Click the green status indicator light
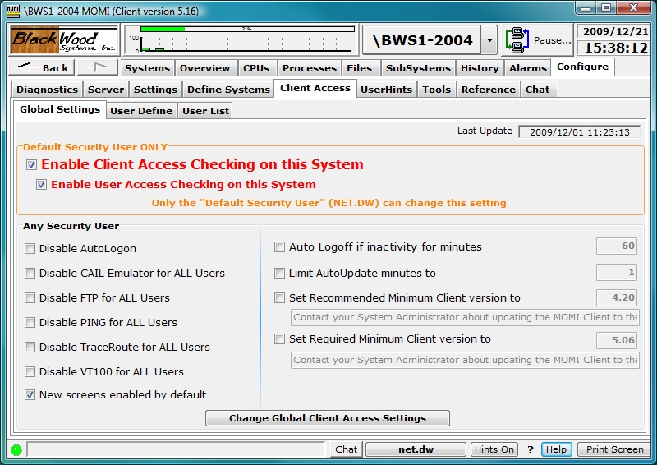The width and height of the screenshot is (657, 465). click(x=16, y=449)
